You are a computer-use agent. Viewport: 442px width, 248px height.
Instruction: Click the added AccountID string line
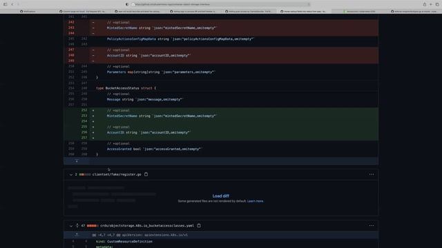click(x=149, y=132)
